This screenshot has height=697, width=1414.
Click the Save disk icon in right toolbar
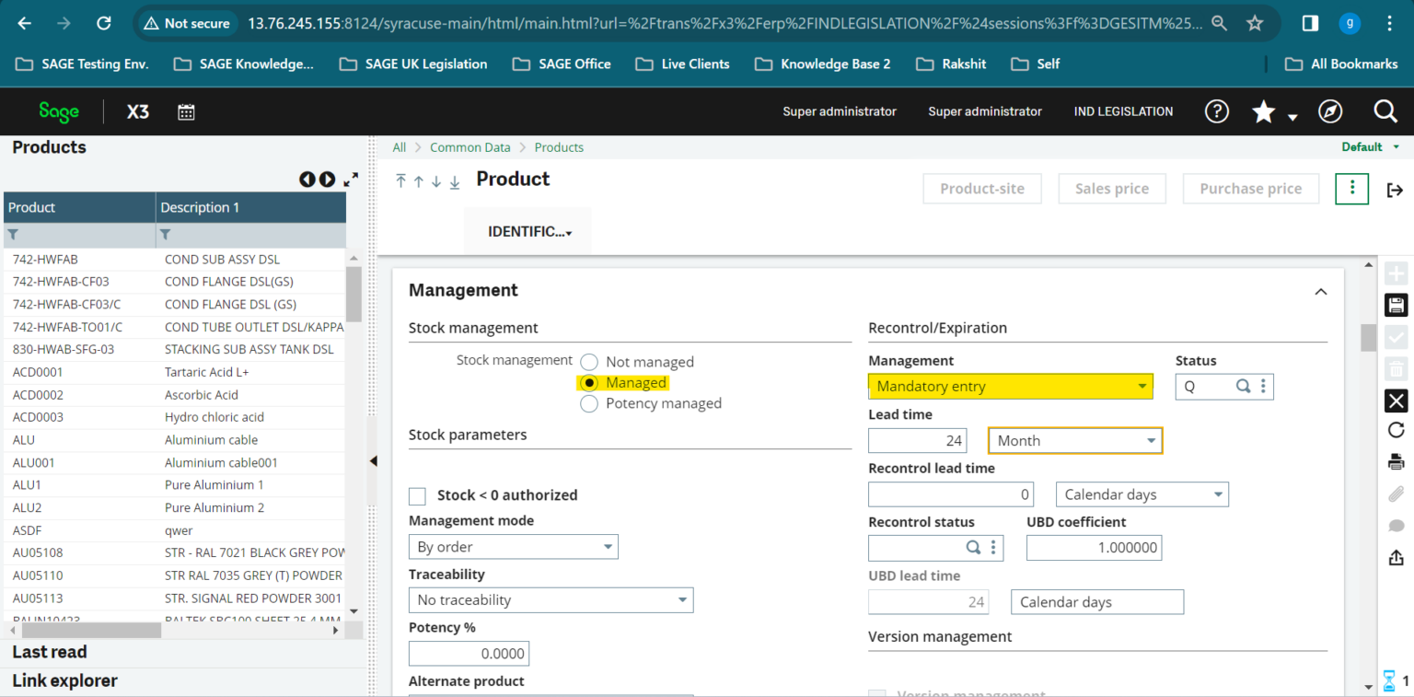click(x=1396, y=306)
